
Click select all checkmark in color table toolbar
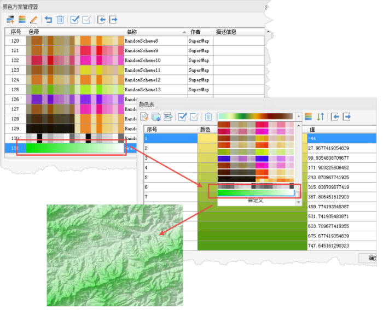(x=183, y=116)
